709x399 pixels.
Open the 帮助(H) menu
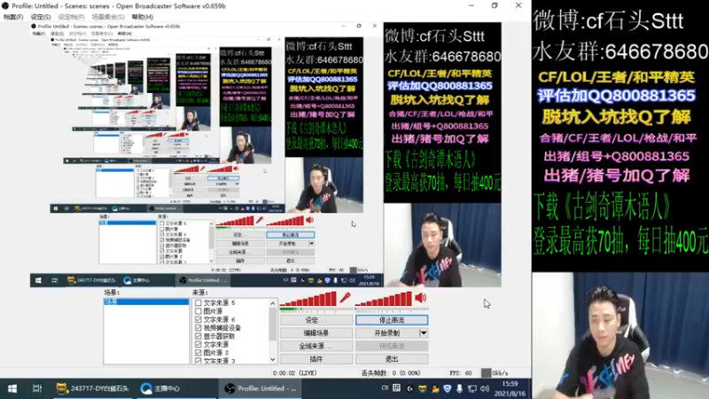[x=143, y=17]
